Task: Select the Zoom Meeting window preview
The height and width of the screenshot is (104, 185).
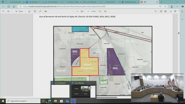Action: click(83, 90)
